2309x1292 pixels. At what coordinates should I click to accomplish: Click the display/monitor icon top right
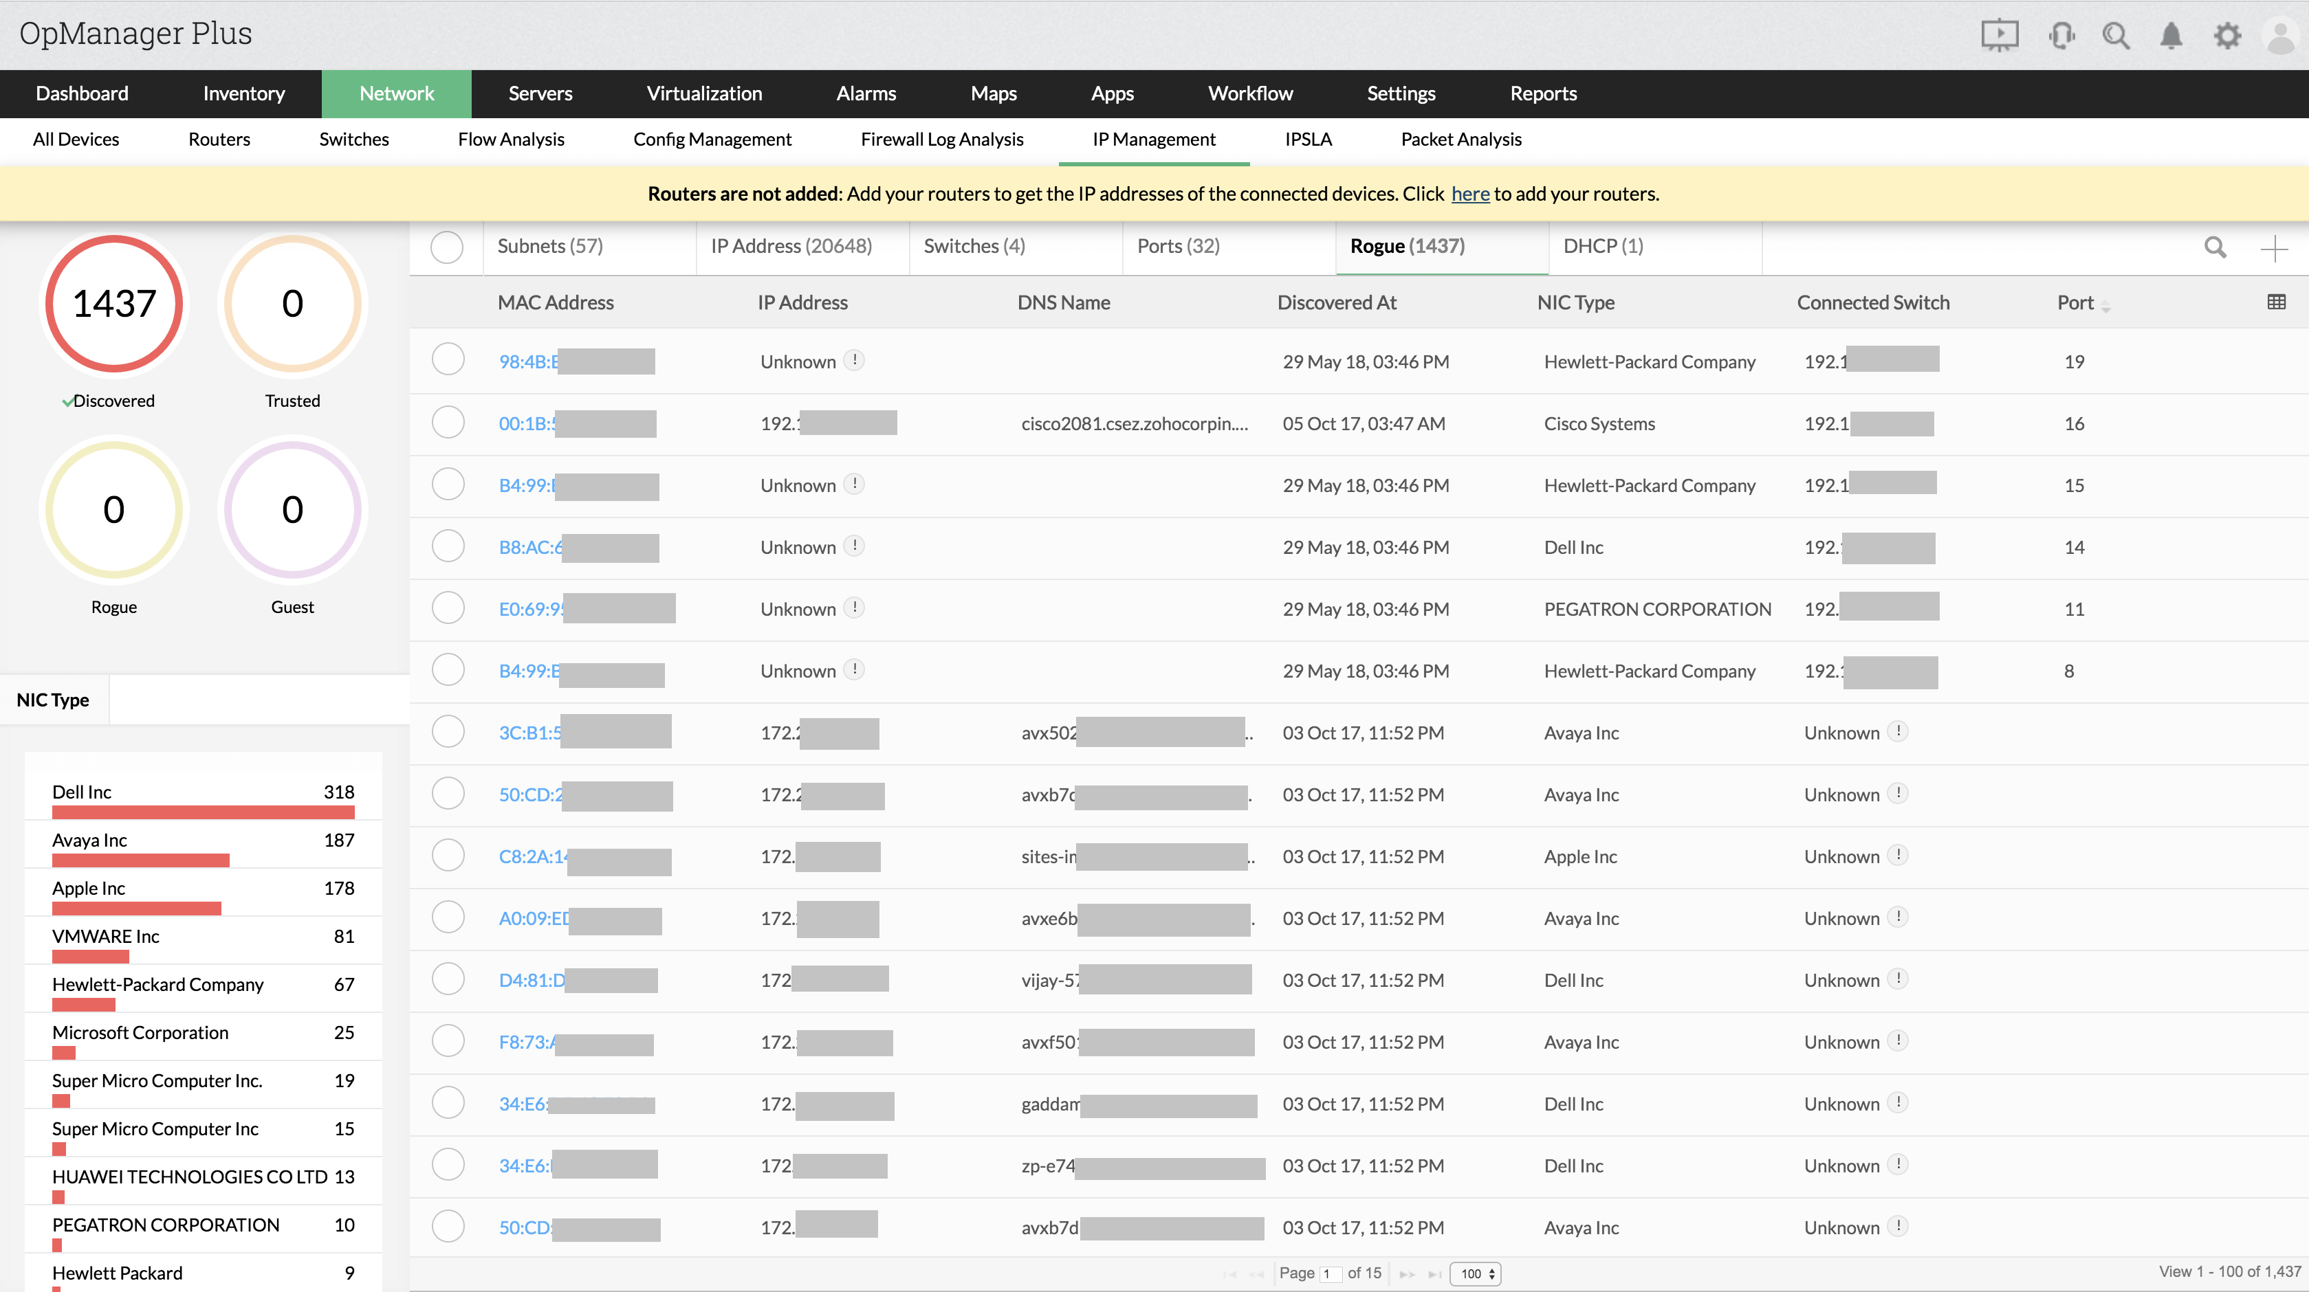point(2003,33)
